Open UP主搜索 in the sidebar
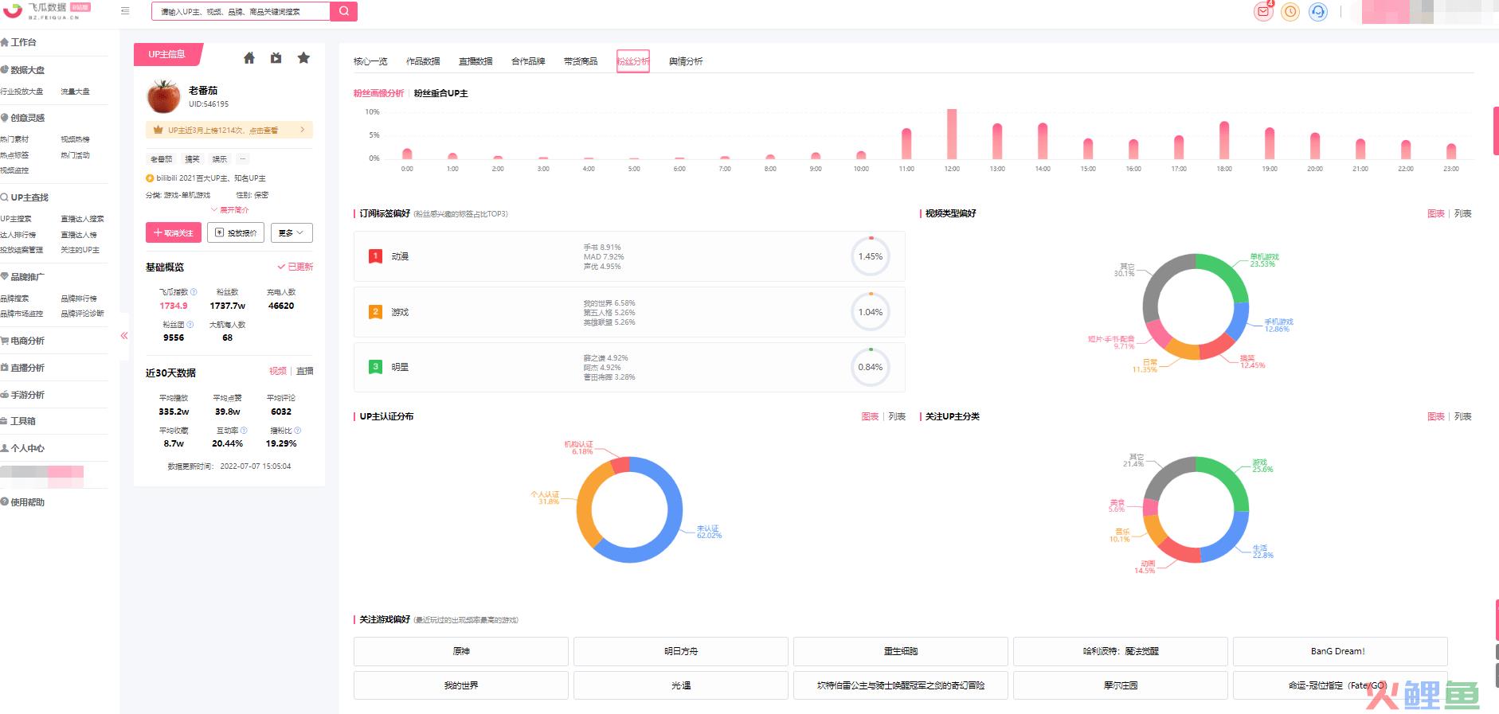This screenshot has height=714, width=1499. [16, 219]
